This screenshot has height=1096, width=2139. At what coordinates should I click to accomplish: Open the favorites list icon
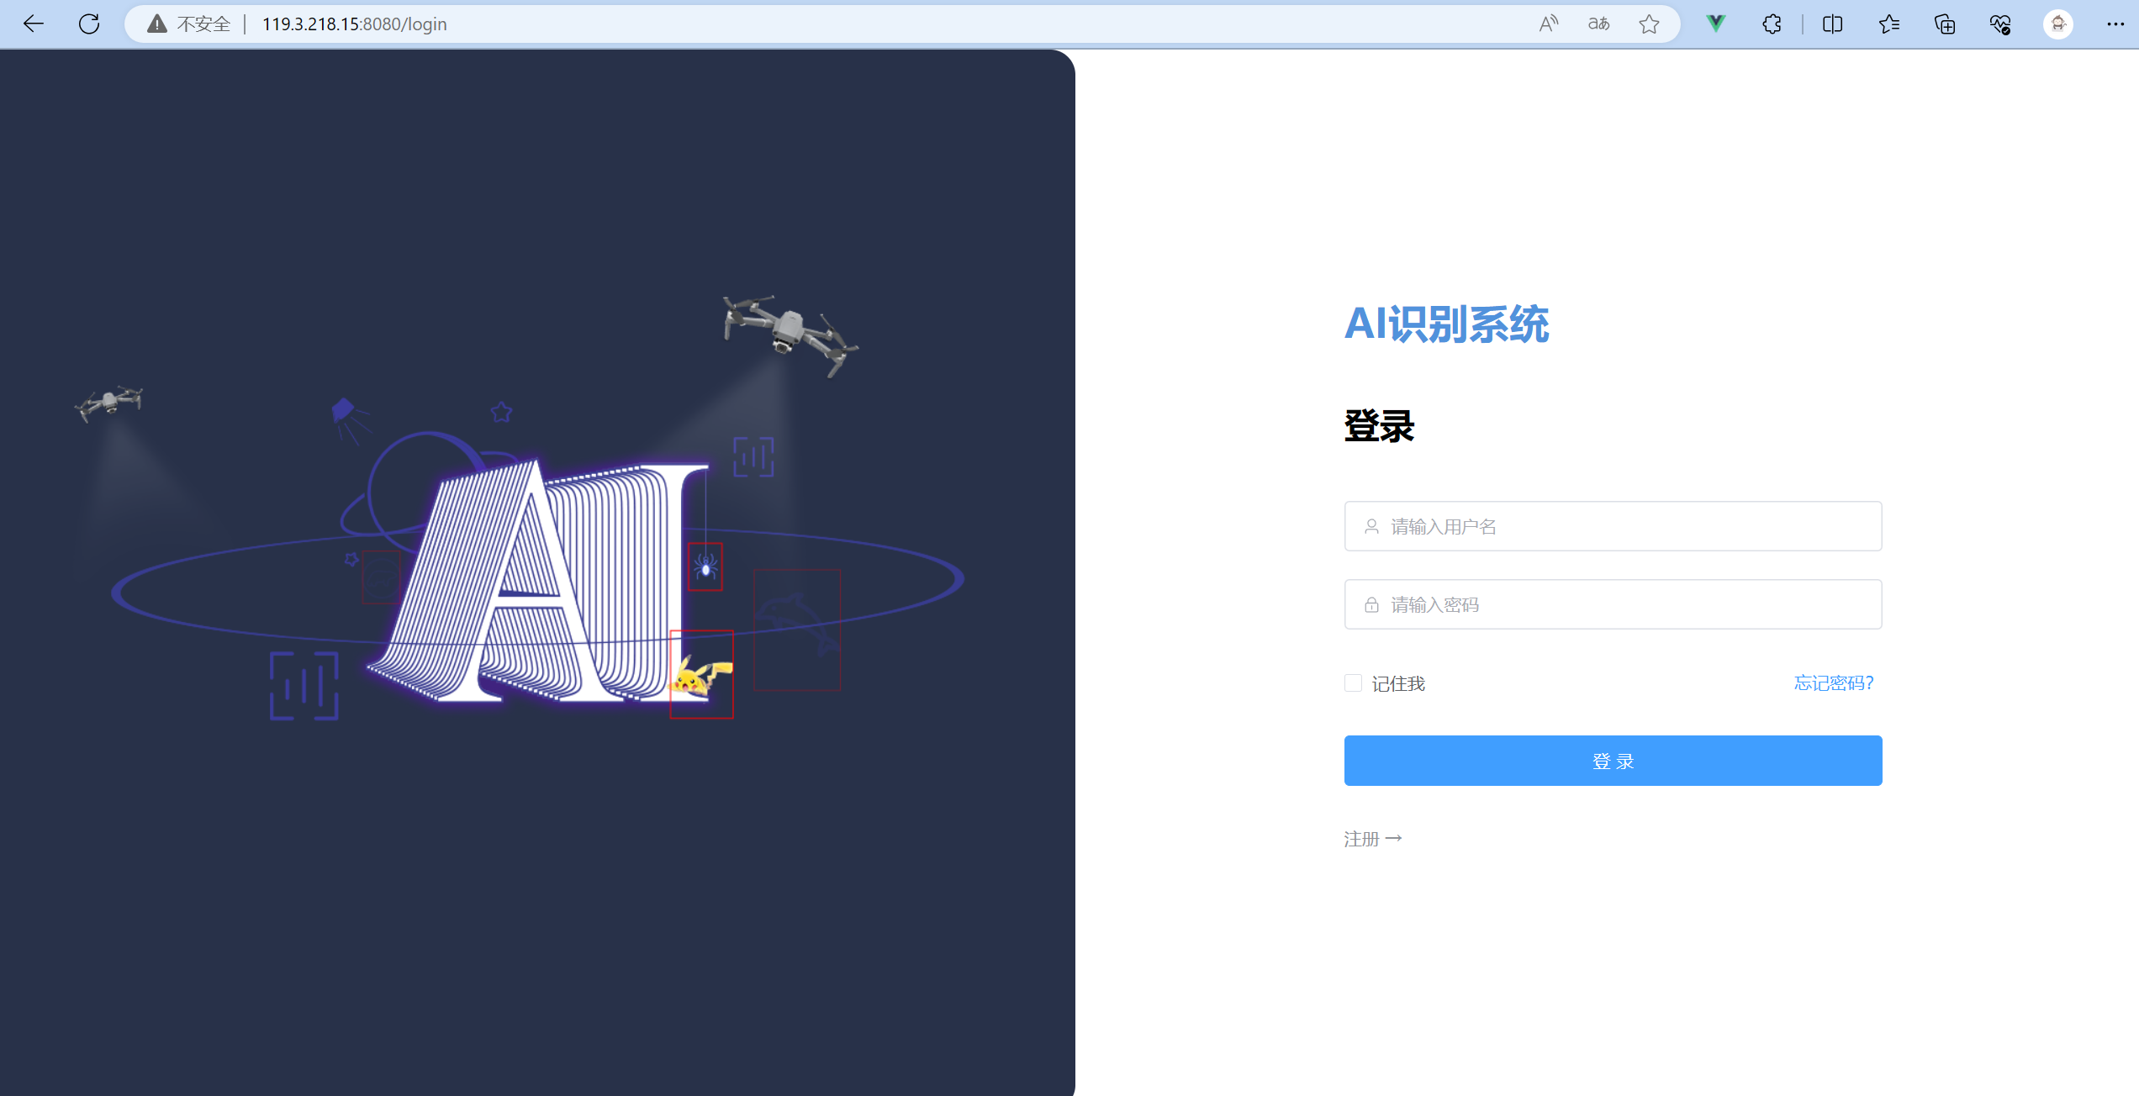[x=1888, y=24]
